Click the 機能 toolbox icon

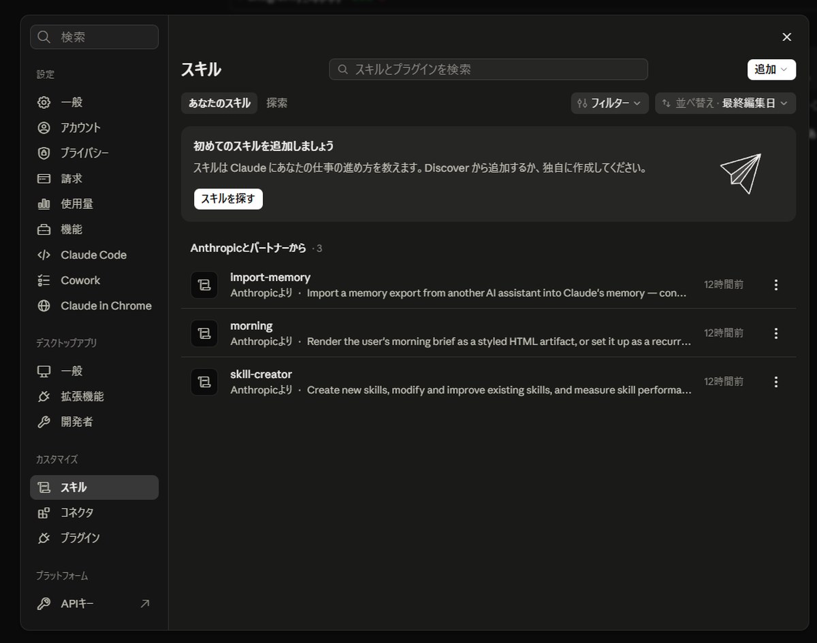(x=44, y=229)
